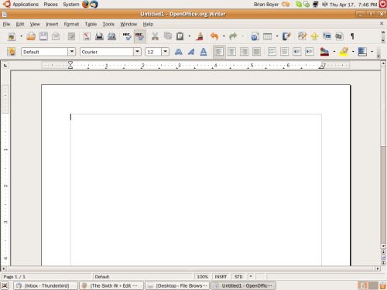This screenshot has width=387, height=290.
Task: Align text left
Action: (x=219, y=52)
